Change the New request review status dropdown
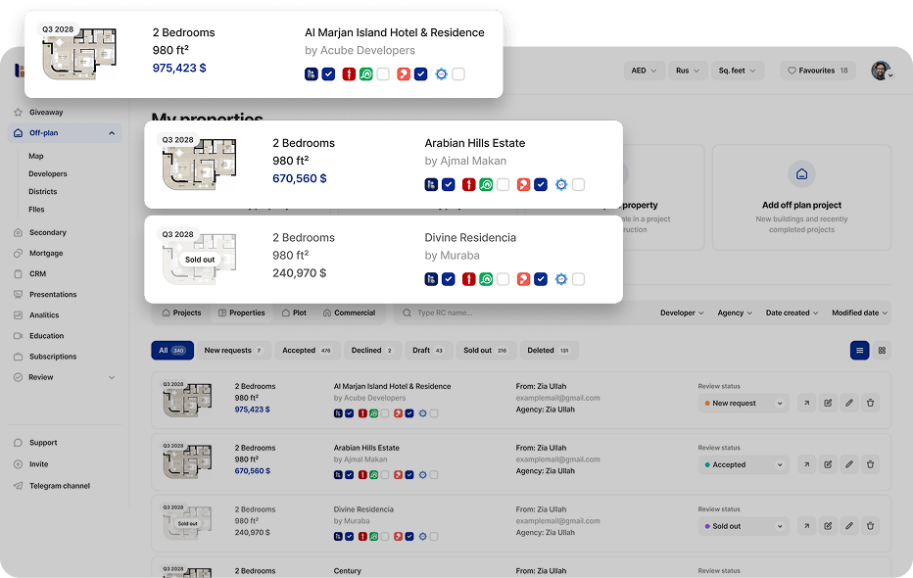This screenshot has height=578, width=913. 744,403
